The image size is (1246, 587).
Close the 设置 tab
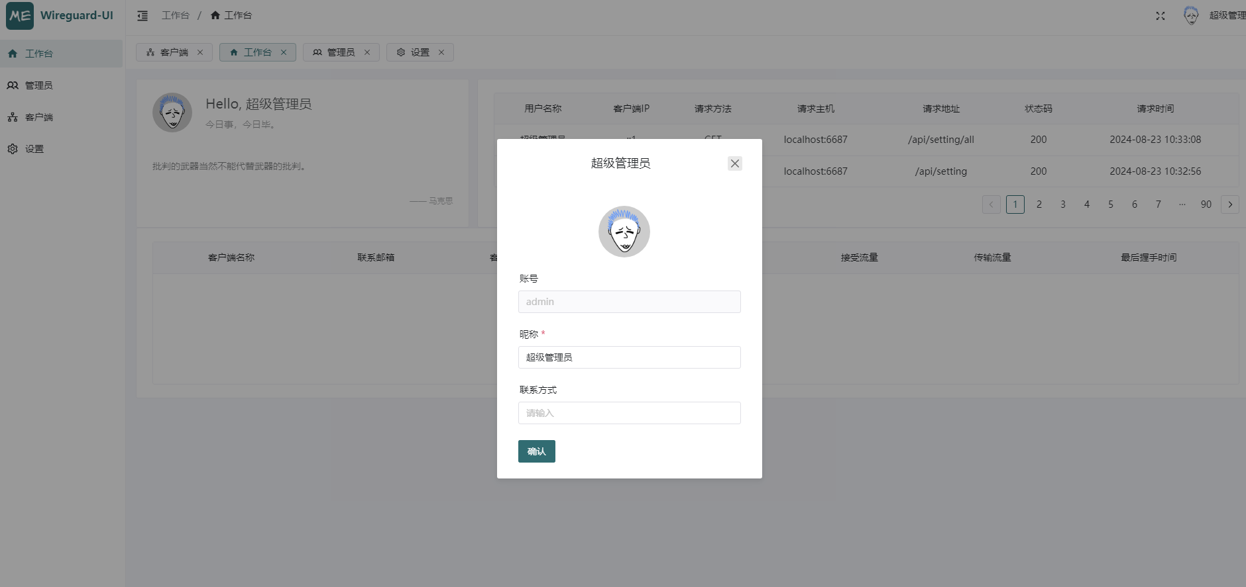click(x=441, y=52)
